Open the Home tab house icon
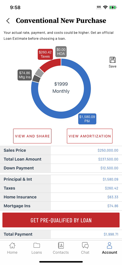 point(12,245)
